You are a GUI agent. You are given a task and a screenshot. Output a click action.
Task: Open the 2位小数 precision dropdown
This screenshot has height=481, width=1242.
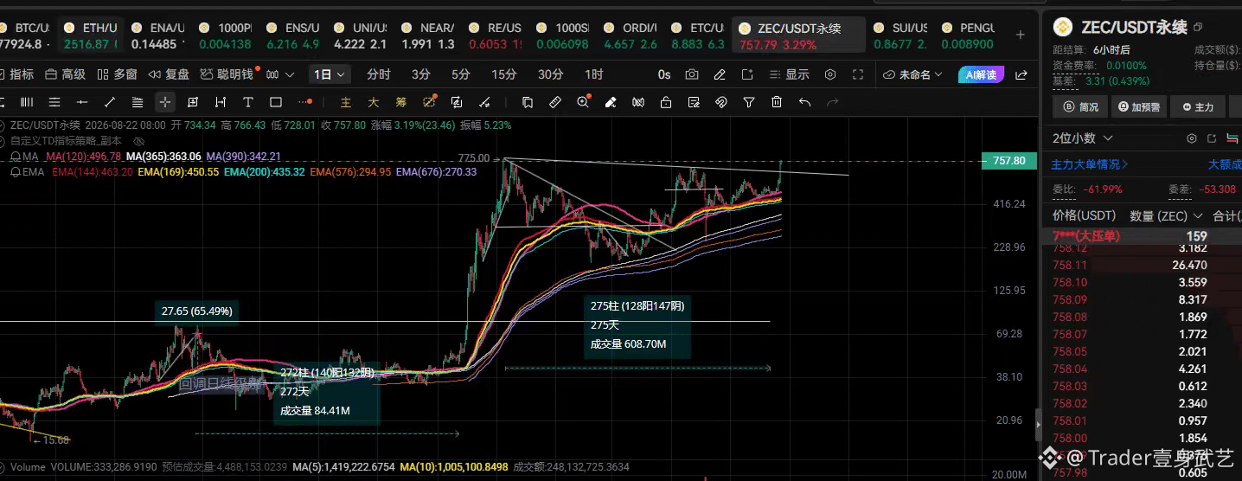1082,138
